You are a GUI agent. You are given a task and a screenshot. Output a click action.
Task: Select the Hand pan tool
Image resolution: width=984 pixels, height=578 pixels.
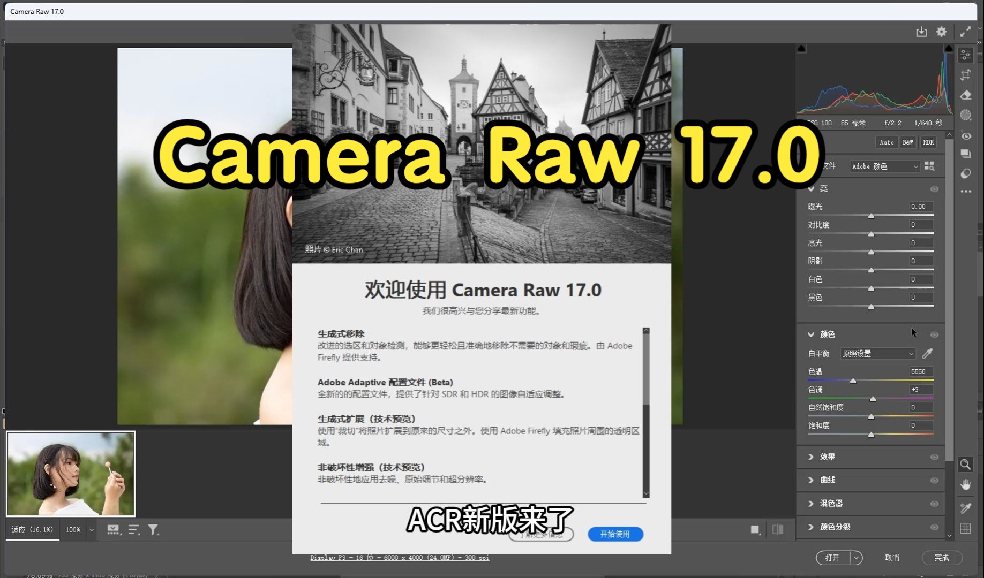966,485
